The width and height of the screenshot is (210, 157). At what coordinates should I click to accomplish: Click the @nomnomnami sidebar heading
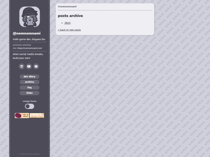[27, 33]
